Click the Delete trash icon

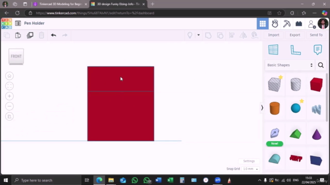(x=41, y=35)
